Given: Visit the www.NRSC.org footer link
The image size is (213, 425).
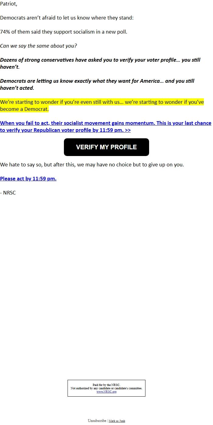Looking at the screenshot, I should coord(106,392).
